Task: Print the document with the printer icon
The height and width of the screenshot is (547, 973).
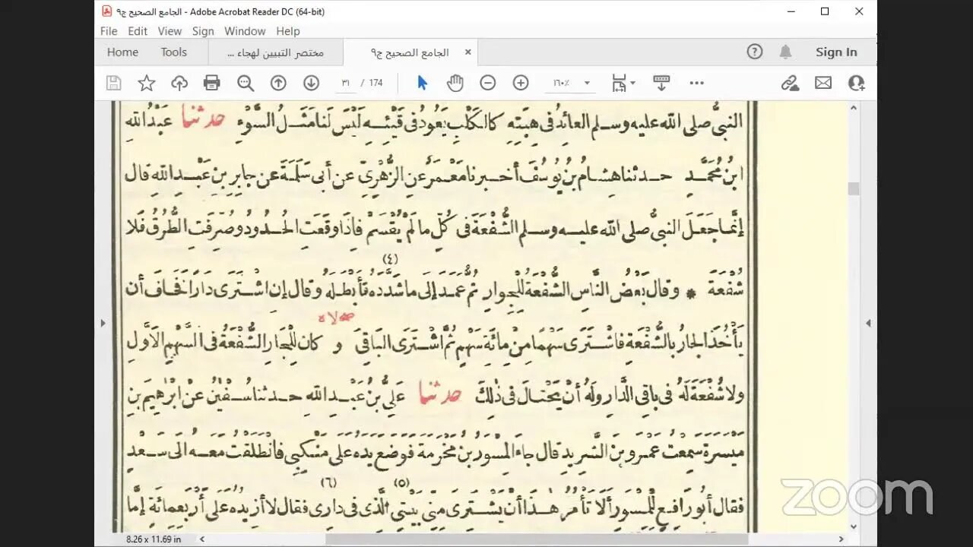Action: point(212,83)
